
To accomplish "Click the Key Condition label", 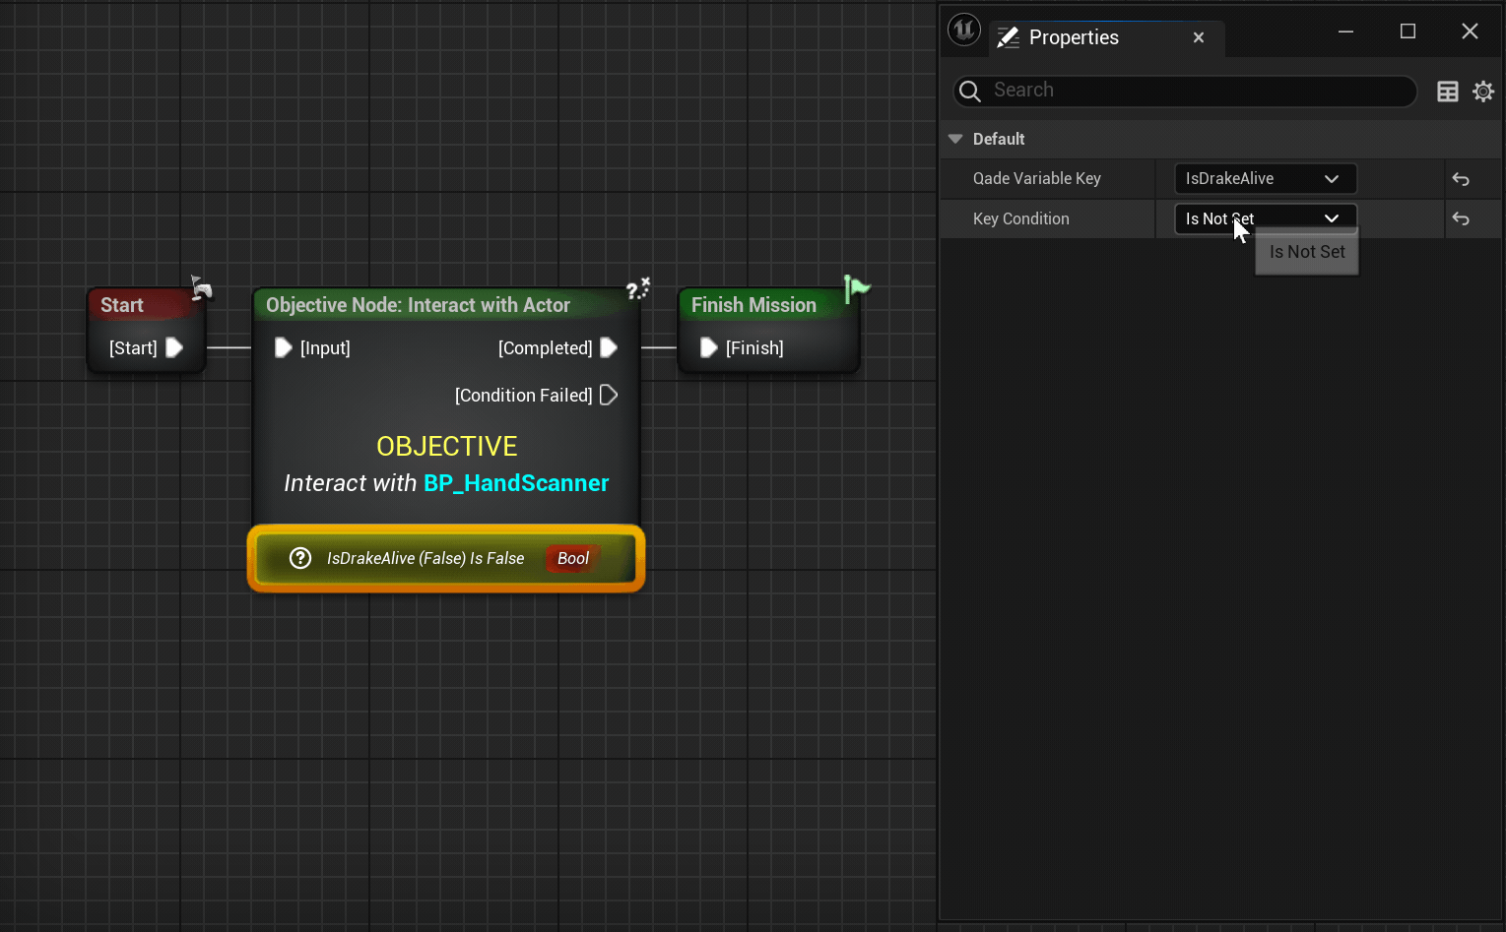I will 1021,218.
